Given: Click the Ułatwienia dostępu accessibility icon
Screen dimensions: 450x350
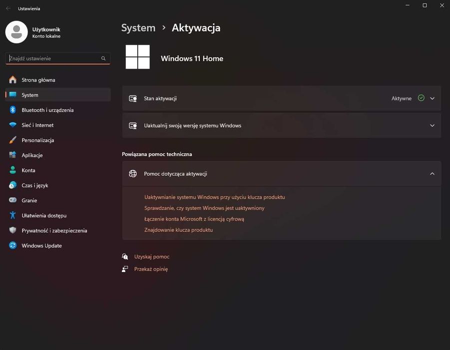Looking at the screenshot, I should (x=12, y=215).
